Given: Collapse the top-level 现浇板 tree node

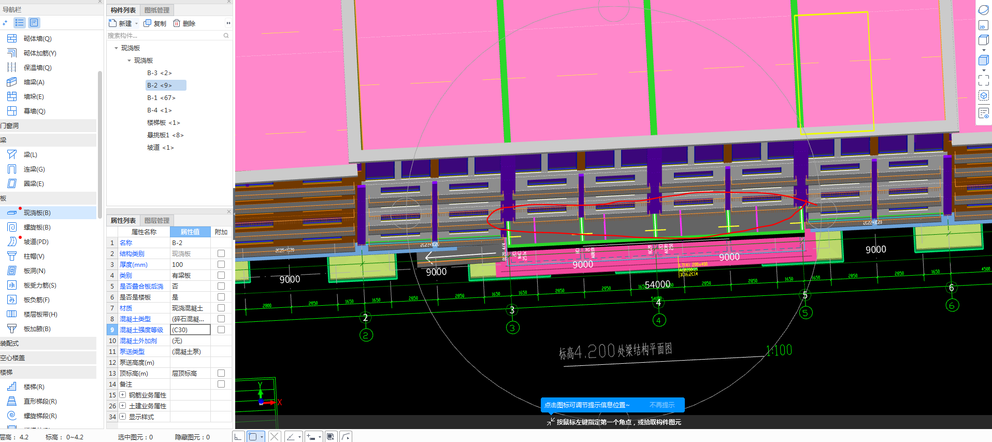Looking at the screenshot, I should point(116,48).
